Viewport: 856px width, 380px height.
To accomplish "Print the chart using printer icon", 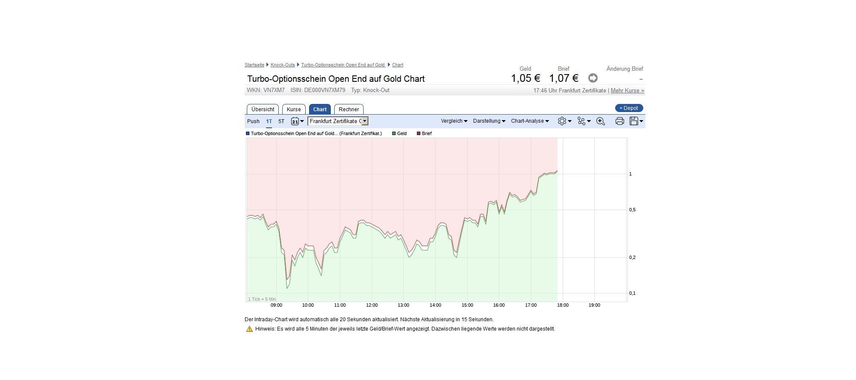I will click(619, 121).
